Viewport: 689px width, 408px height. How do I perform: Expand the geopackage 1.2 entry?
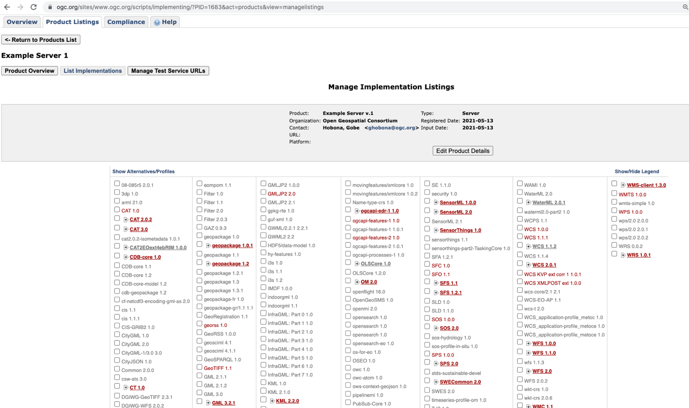coord(208,263)
